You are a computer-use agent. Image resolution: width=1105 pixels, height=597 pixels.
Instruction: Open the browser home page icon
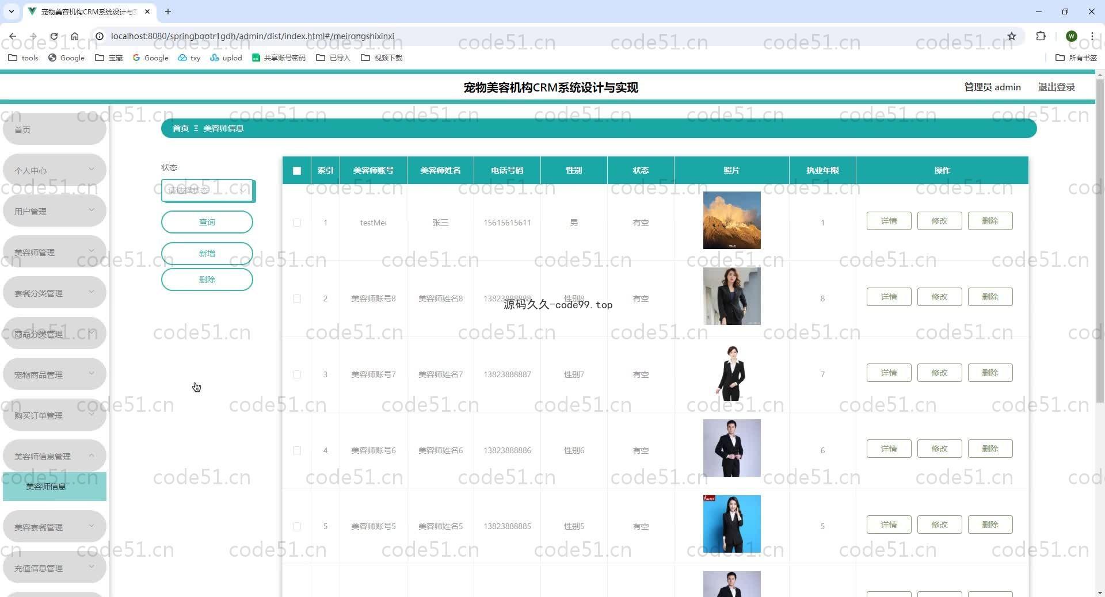(x=75, y=36)
